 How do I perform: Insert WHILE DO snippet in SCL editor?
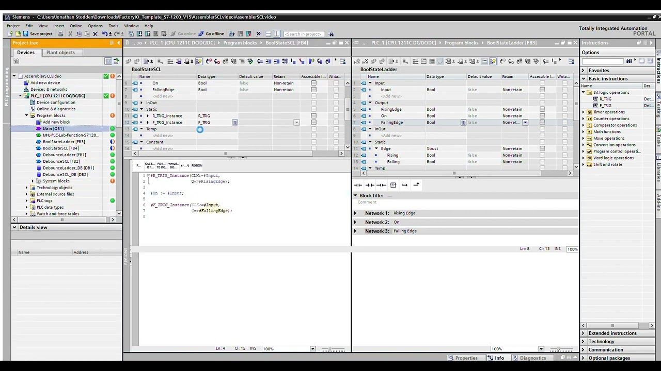tap(173, 165)
